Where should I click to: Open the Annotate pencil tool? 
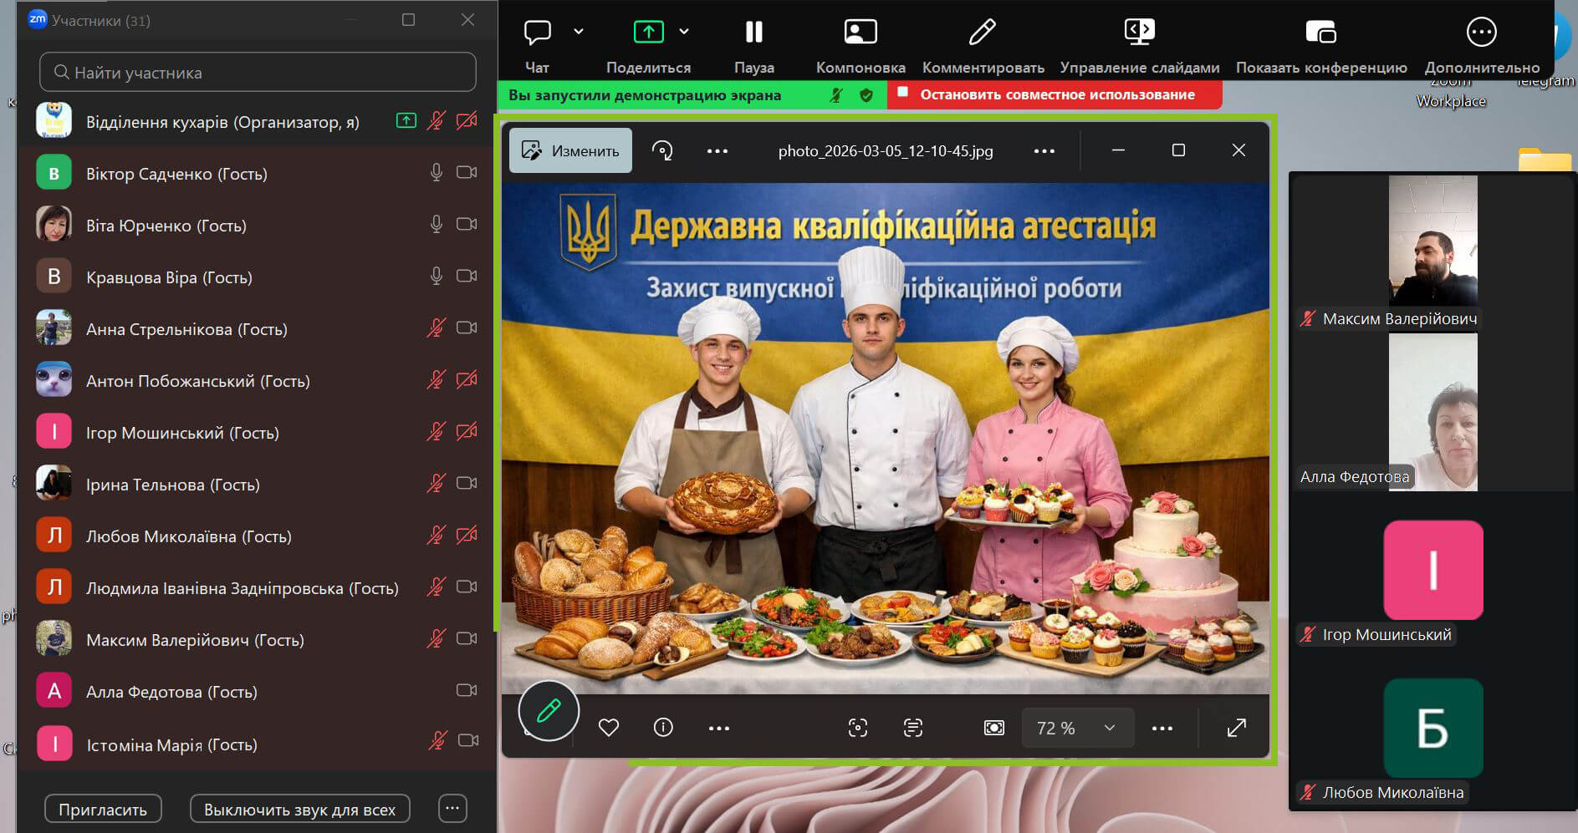coord(982,33)
